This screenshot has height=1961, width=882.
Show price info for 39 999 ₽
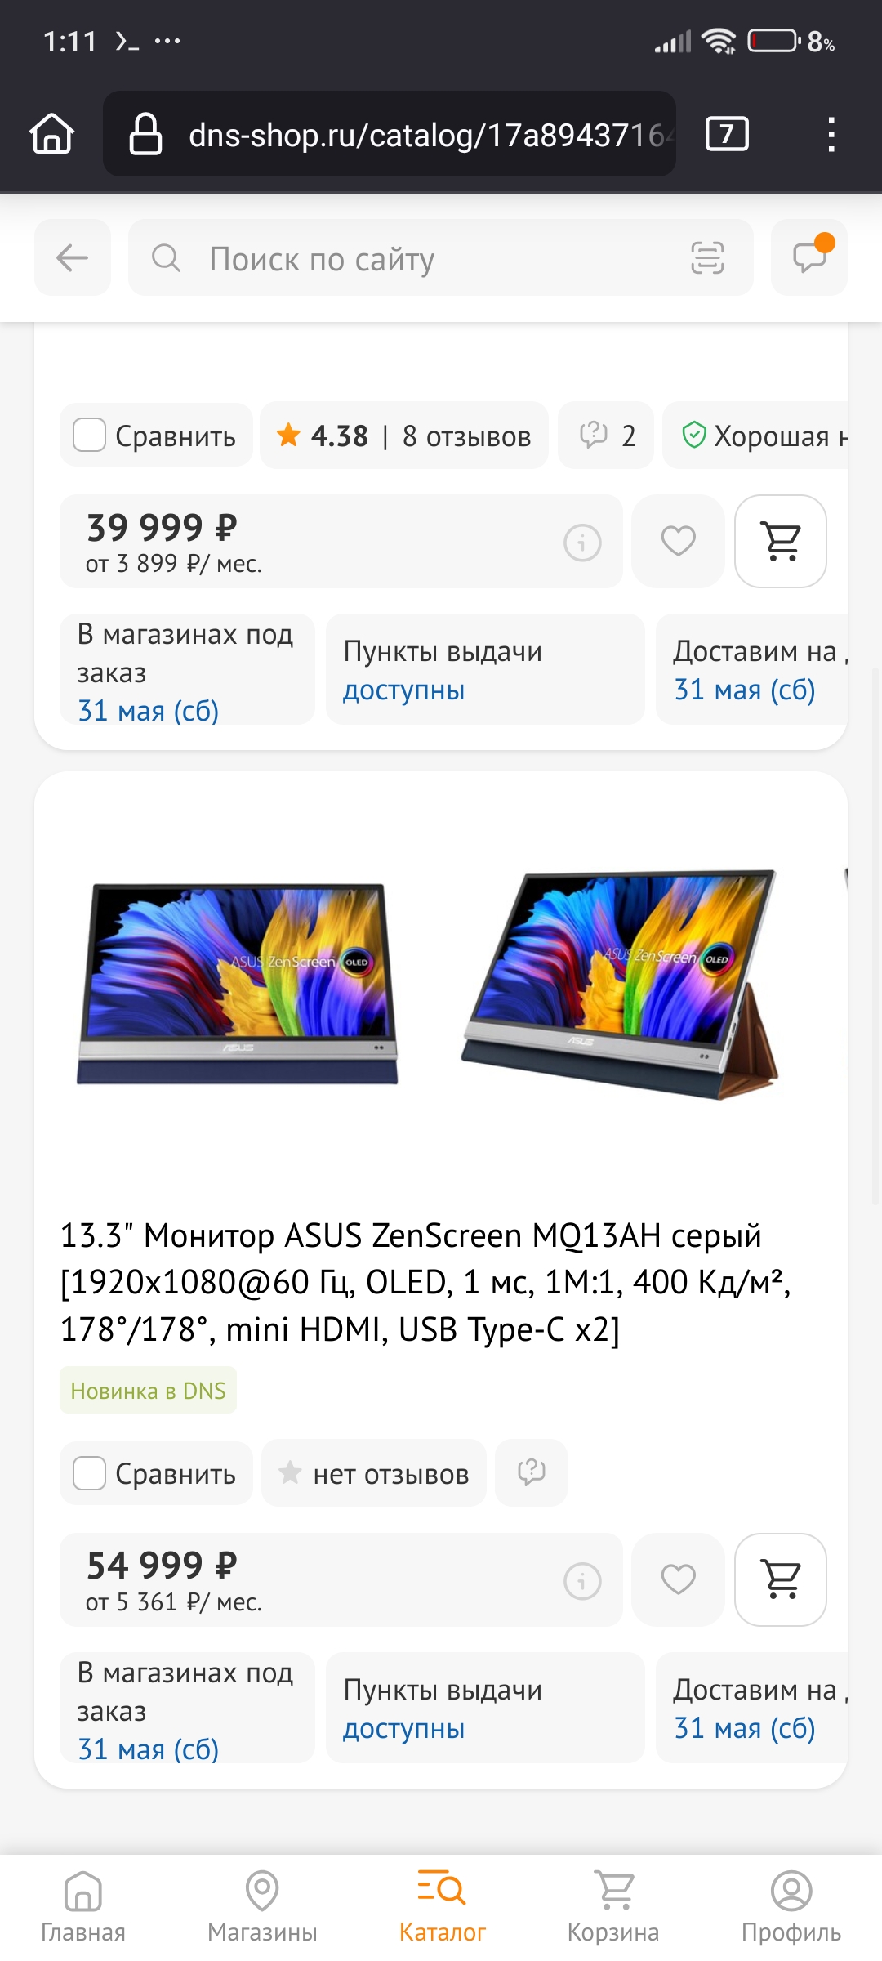(582, 543)
